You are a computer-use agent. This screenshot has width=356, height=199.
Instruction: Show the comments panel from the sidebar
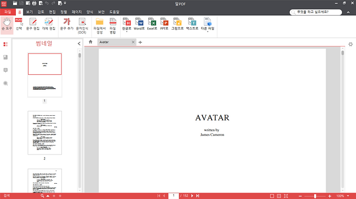[x=5, y=70]
